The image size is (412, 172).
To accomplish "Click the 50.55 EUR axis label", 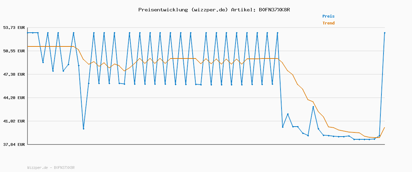I will [14, 51].
